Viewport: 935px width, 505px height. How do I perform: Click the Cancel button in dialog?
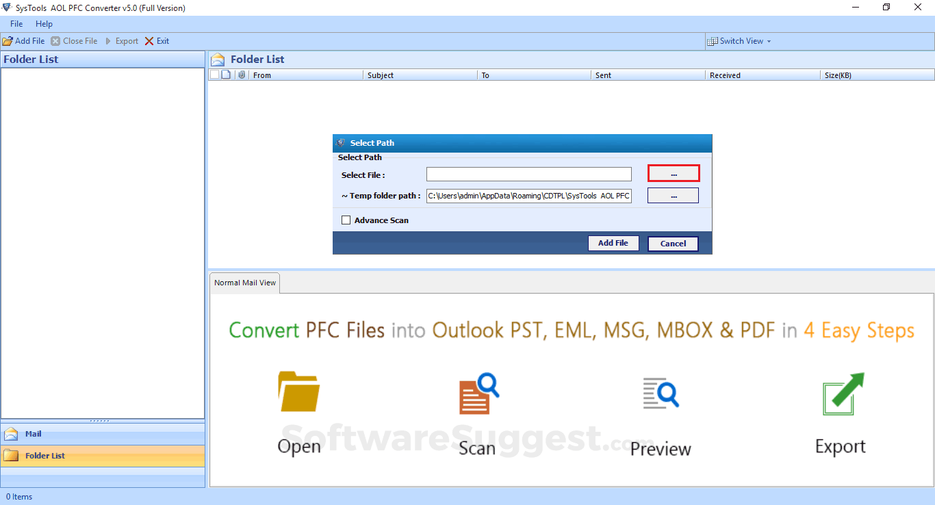click(x=673, y=244)
